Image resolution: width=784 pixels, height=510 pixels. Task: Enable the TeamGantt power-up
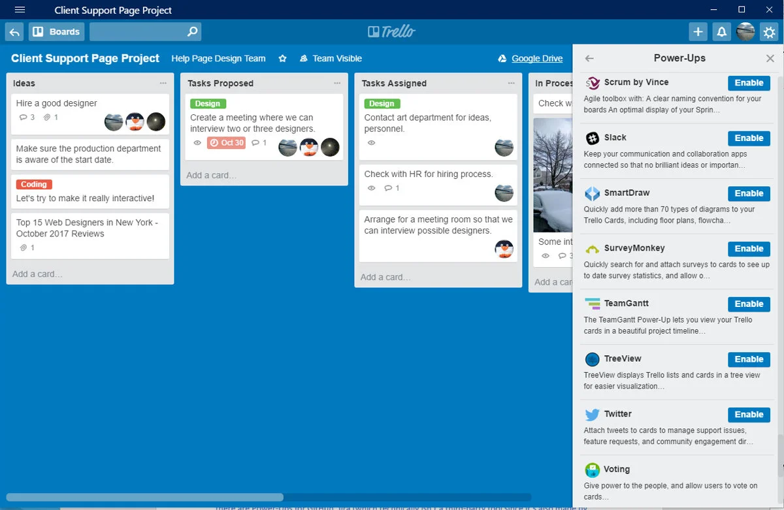click(749, 304)
